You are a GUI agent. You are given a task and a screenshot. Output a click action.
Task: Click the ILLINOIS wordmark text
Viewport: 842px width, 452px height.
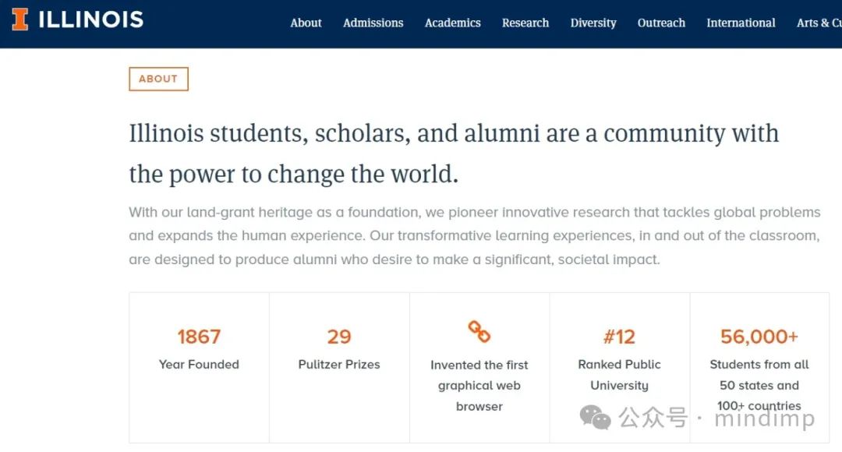click(90, 19)
